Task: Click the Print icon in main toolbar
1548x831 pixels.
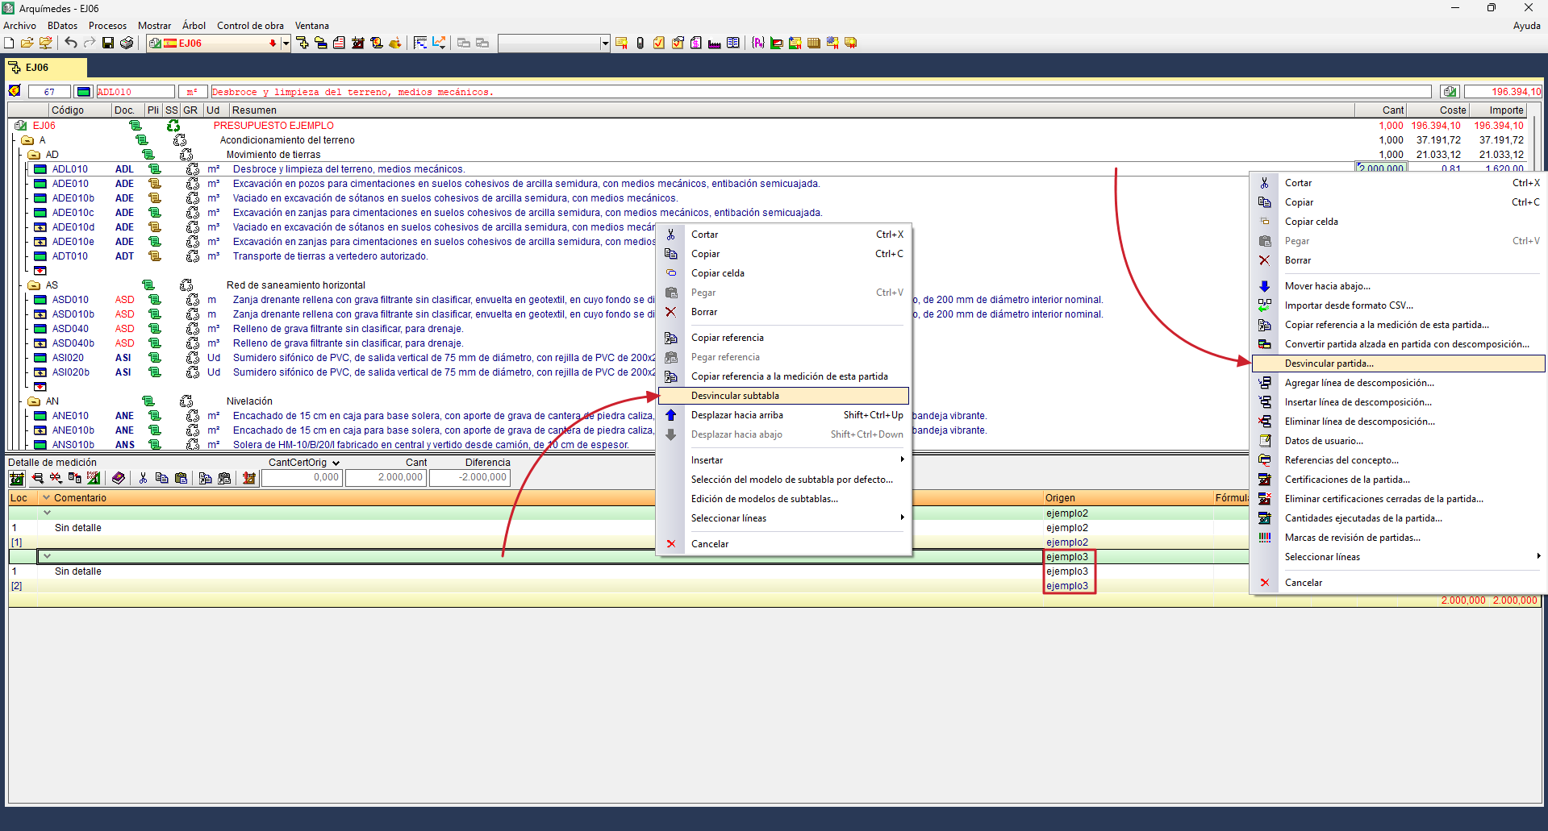Action: point(127,43)
